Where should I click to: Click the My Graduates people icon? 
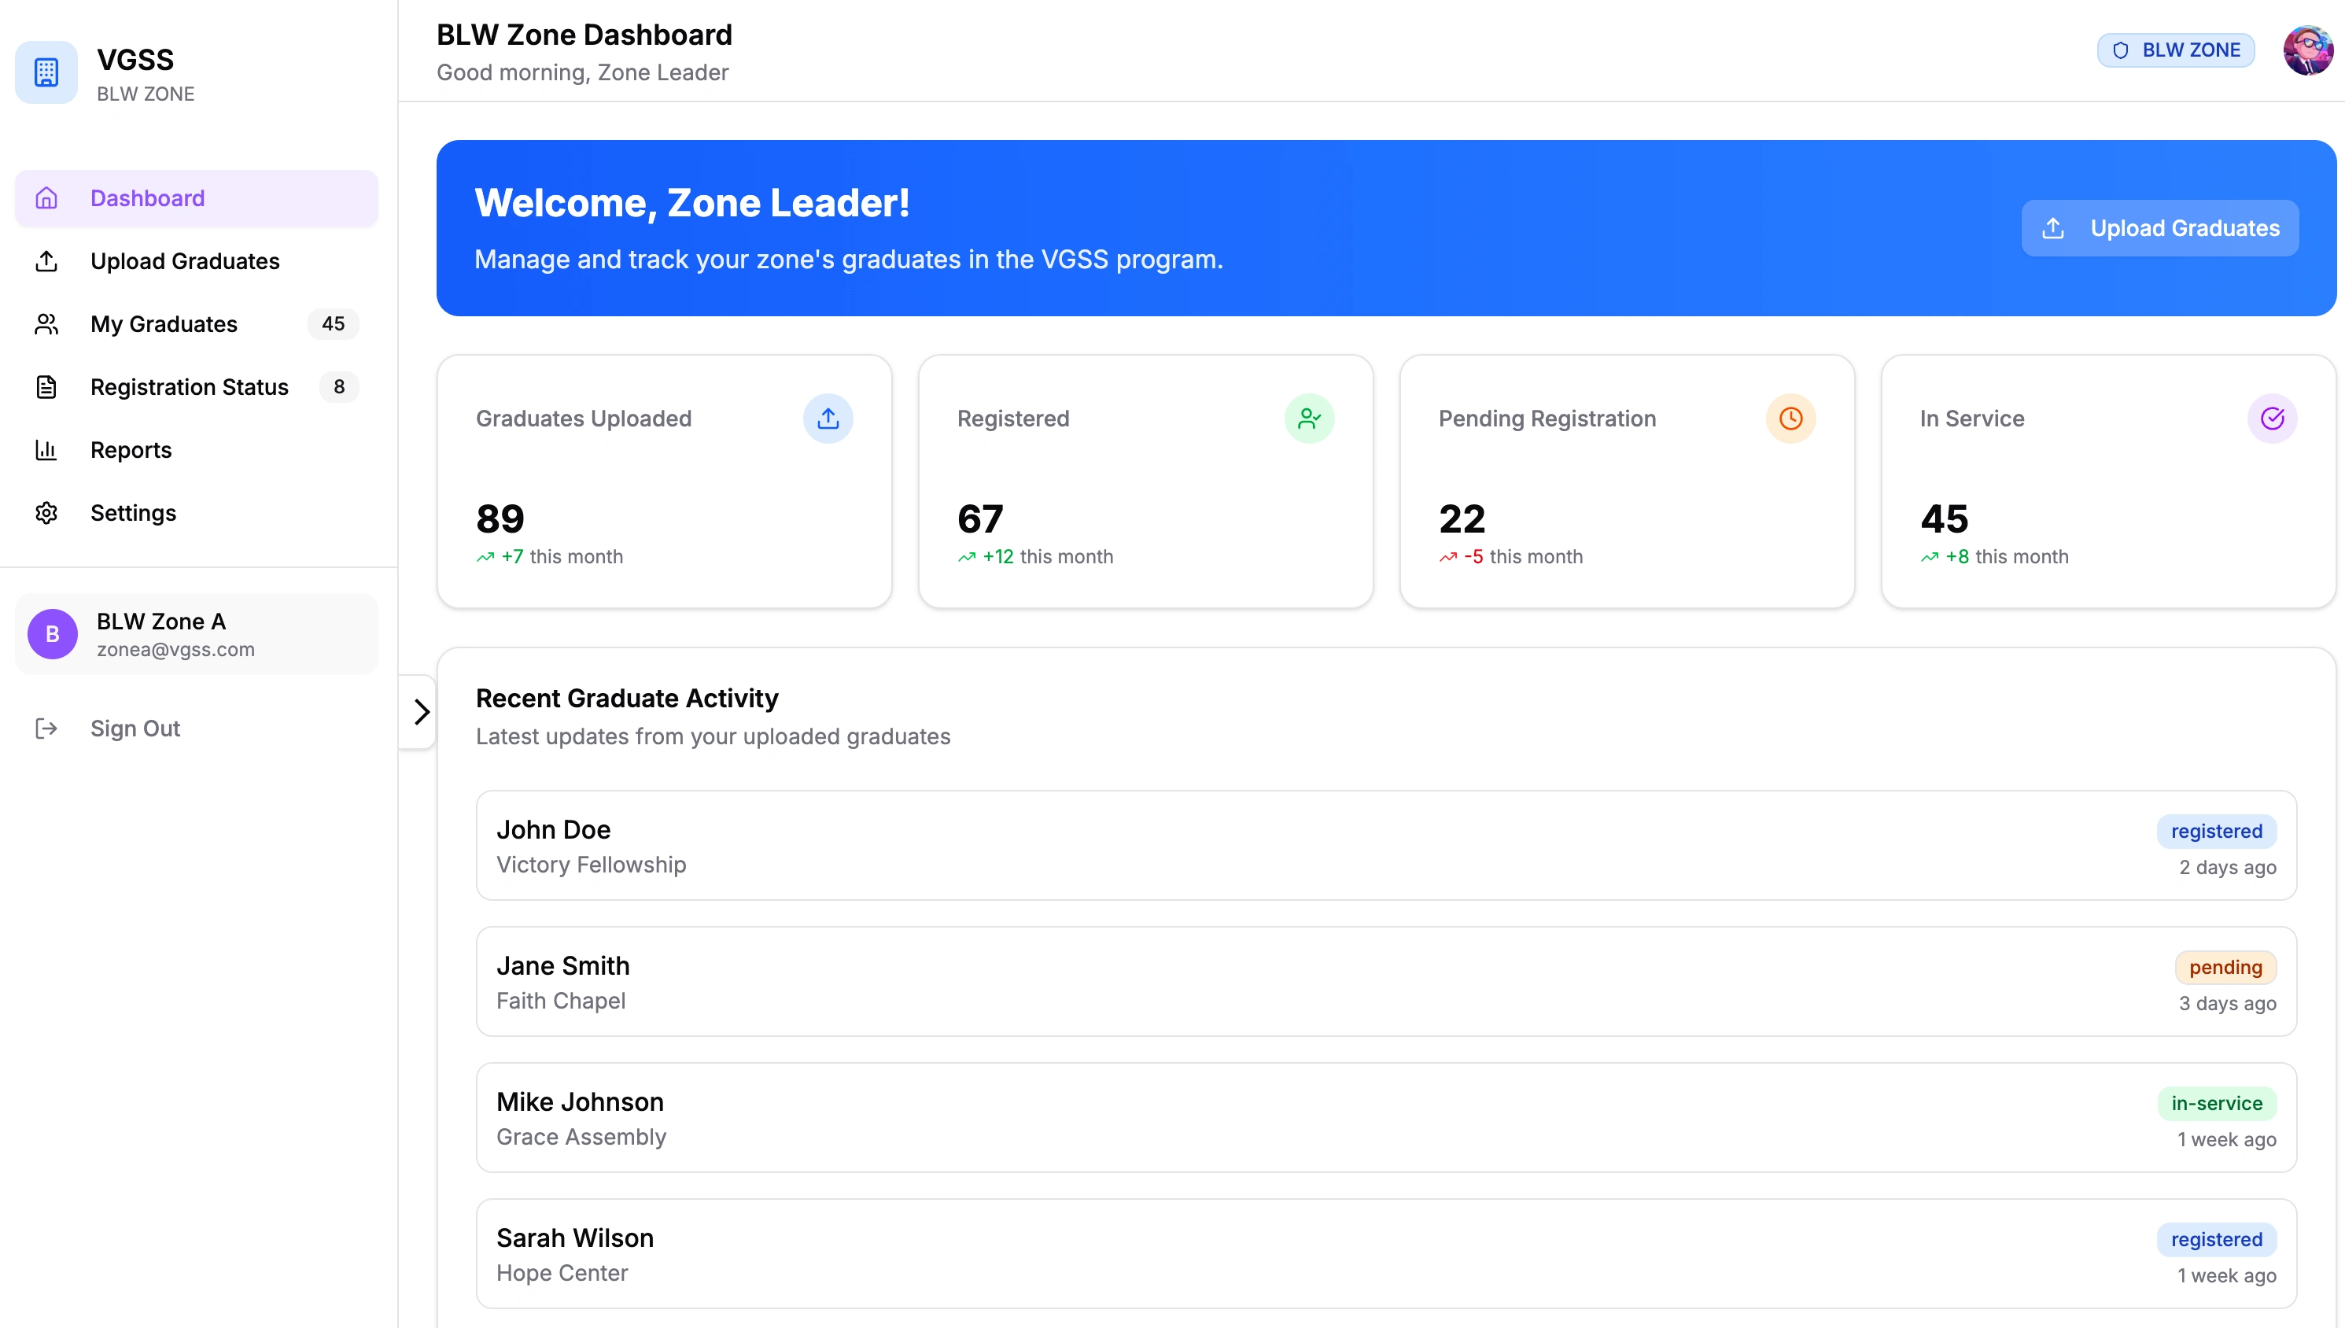[x=46, y=324]
